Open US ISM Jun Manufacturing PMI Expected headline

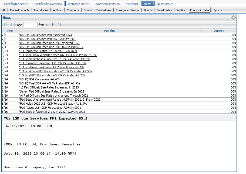[x=49, y=43]
